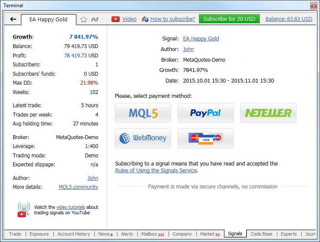Open John link in left statistics panel
320x242 pixels.
93,178
